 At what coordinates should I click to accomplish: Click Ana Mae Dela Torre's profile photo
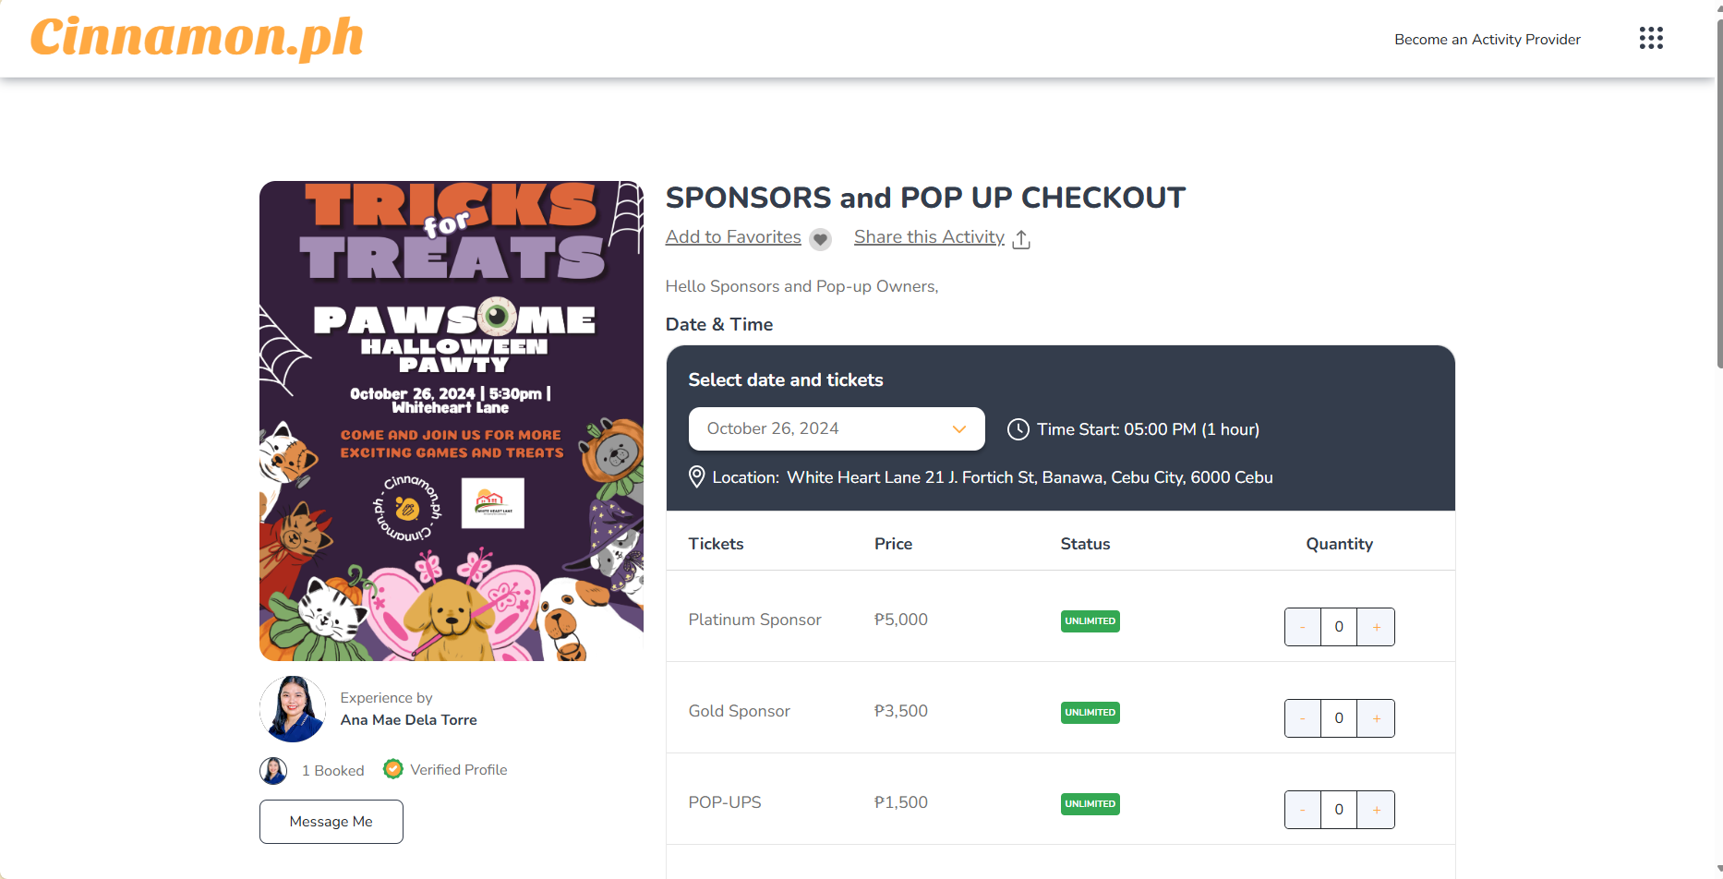point(293,709)
